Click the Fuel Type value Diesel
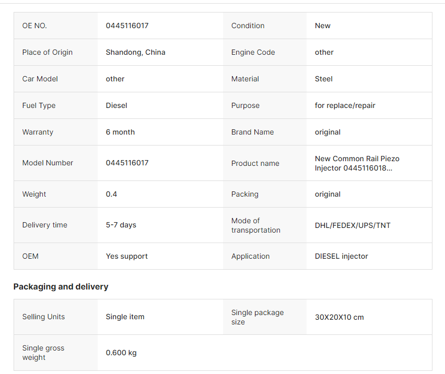The width and height of the screenshot is (445, 374). [x=116, y=106]
